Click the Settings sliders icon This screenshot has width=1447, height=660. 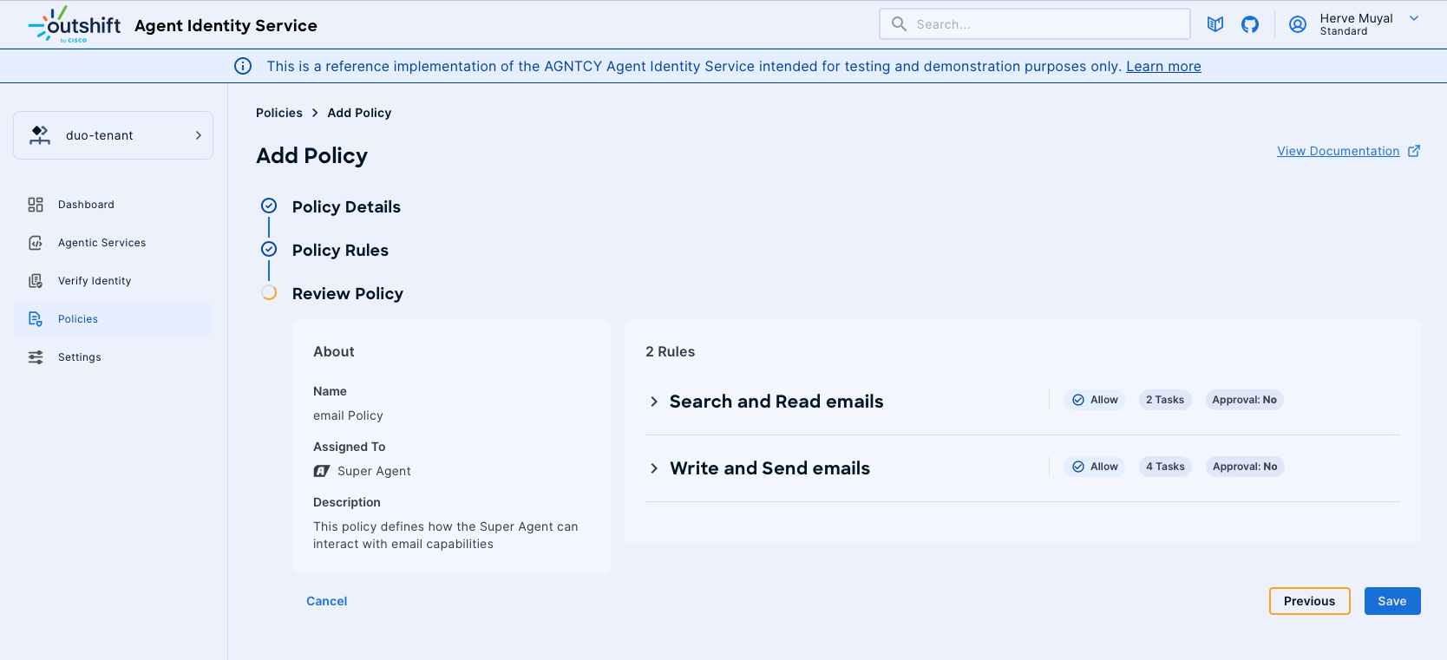coord(36,357)
